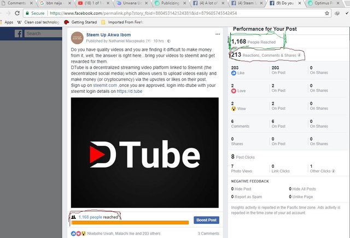The image size is (350, 238).
Task: Open the Imported From Firefox bookmarks folder
Action: 122,22
